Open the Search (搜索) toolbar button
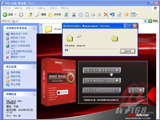The image size is (160, 120). pyautogui.click(x=41, y=15)
